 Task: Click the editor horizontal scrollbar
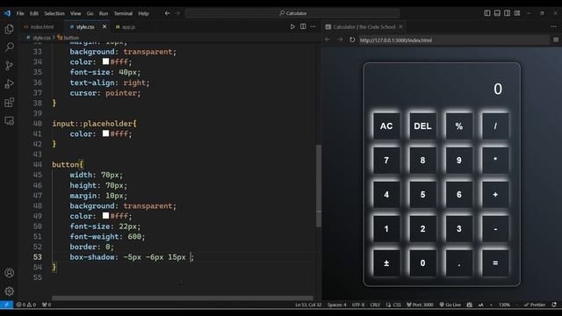tap(183, 298)
